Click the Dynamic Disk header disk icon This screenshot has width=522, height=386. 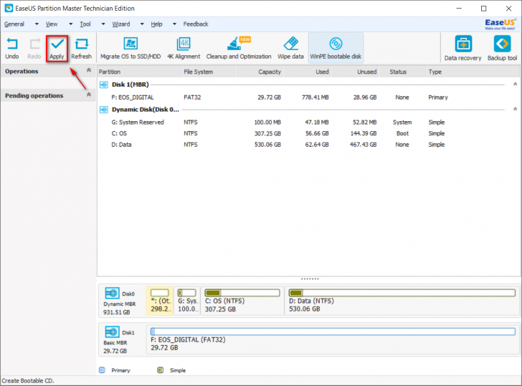[x=104, y=110]
